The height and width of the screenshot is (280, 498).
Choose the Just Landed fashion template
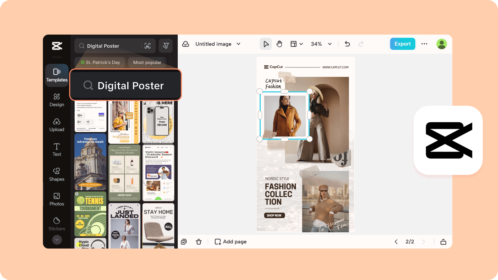click(x=124, y=226)
